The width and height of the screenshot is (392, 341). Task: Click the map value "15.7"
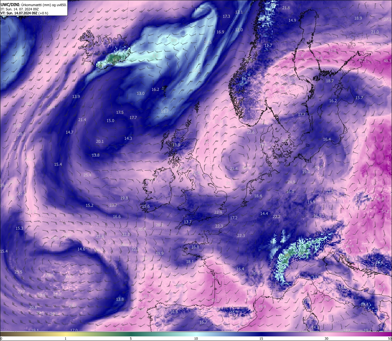tap(359, 98)
